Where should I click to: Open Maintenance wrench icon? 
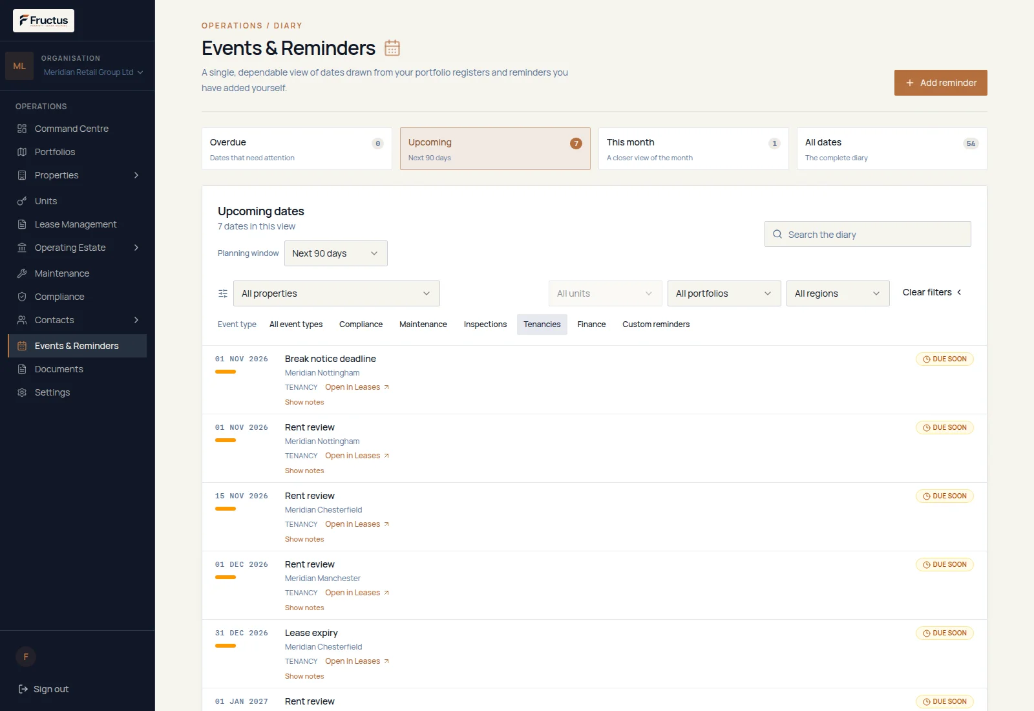click(x=22, y=273)
